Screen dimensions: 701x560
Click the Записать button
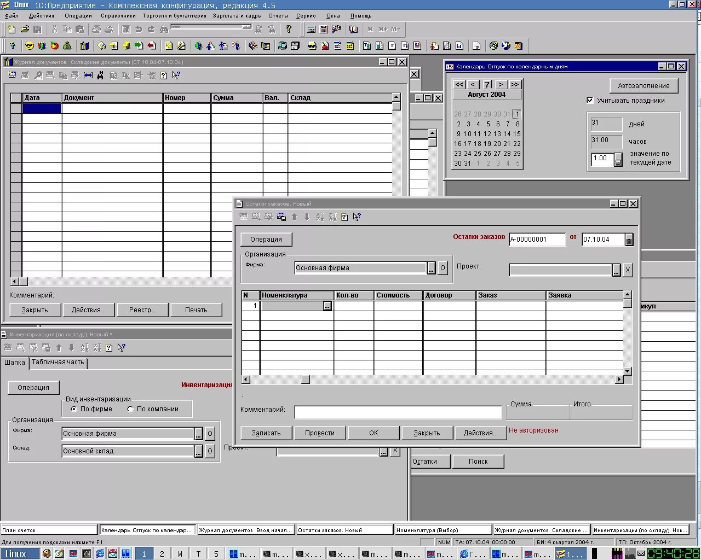266,433
